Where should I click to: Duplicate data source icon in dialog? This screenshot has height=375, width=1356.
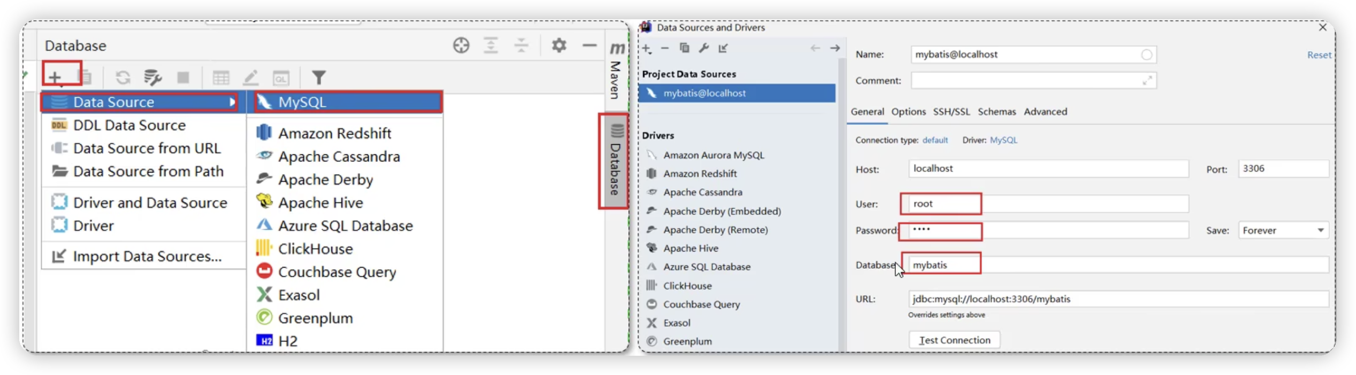click(x=684, y=48)
